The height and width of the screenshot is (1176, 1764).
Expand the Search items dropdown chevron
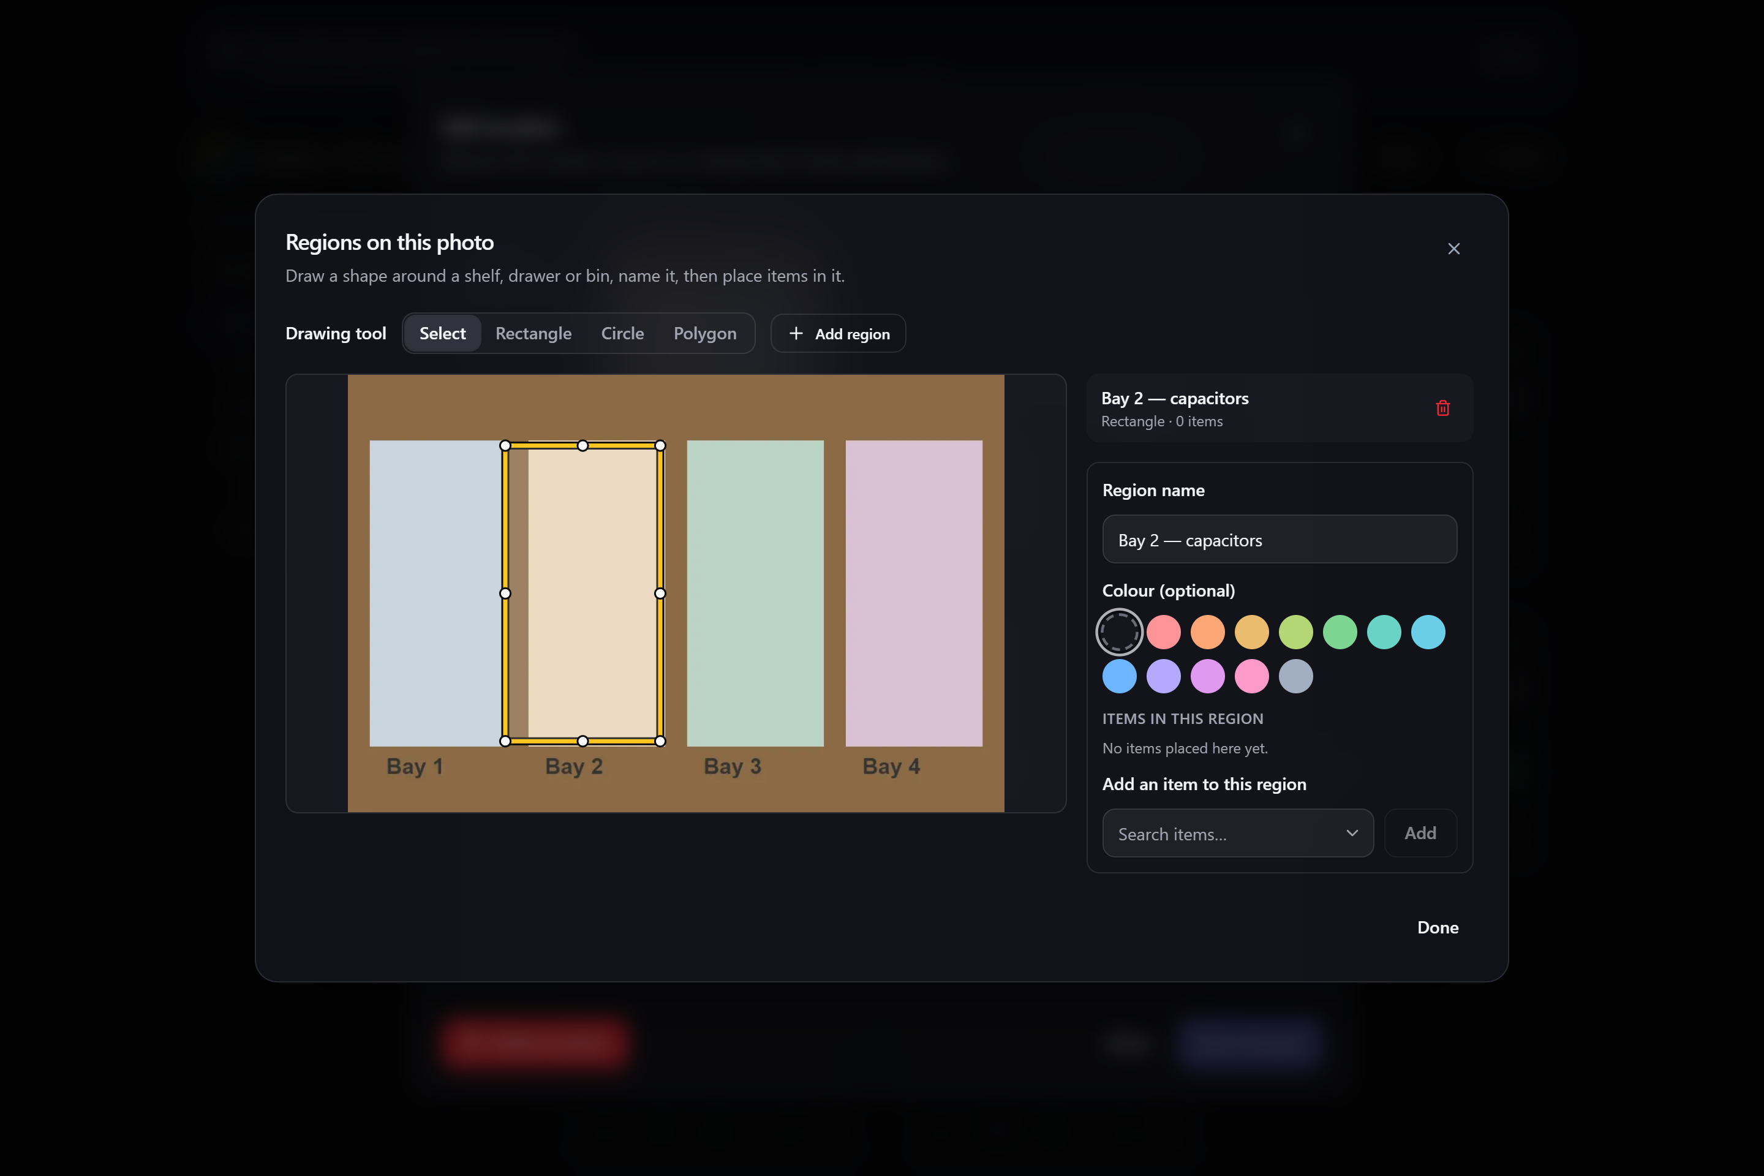(1352, 832)
